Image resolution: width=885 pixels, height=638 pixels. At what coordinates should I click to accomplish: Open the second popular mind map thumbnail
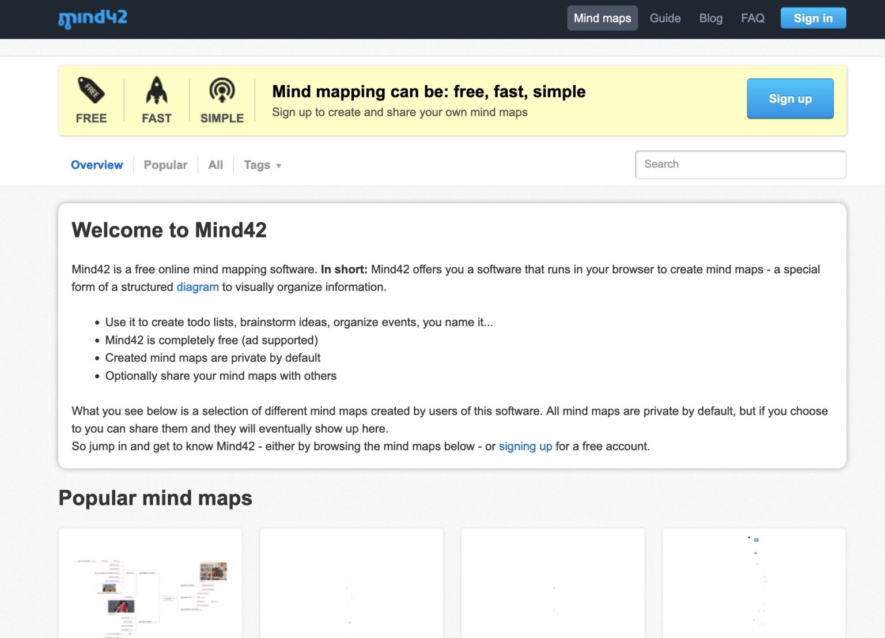[351, 583]
